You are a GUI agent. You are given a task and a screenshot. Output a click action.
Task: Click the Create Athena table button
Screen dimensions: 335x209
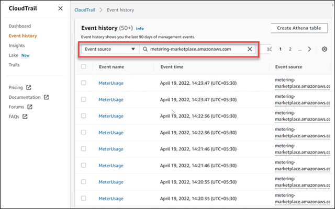[x=299, y=28]
